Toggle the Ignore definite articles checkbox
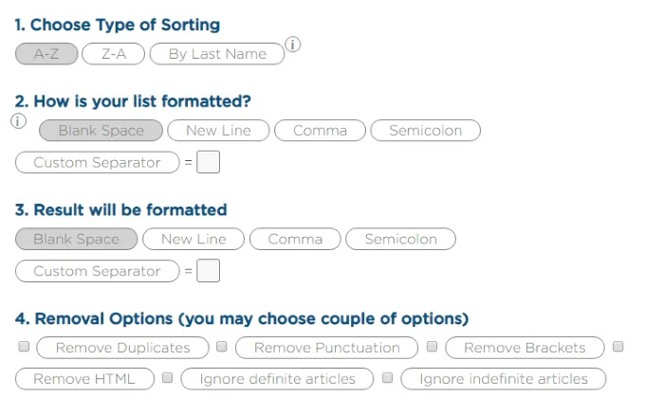 [x=167, y=378]
